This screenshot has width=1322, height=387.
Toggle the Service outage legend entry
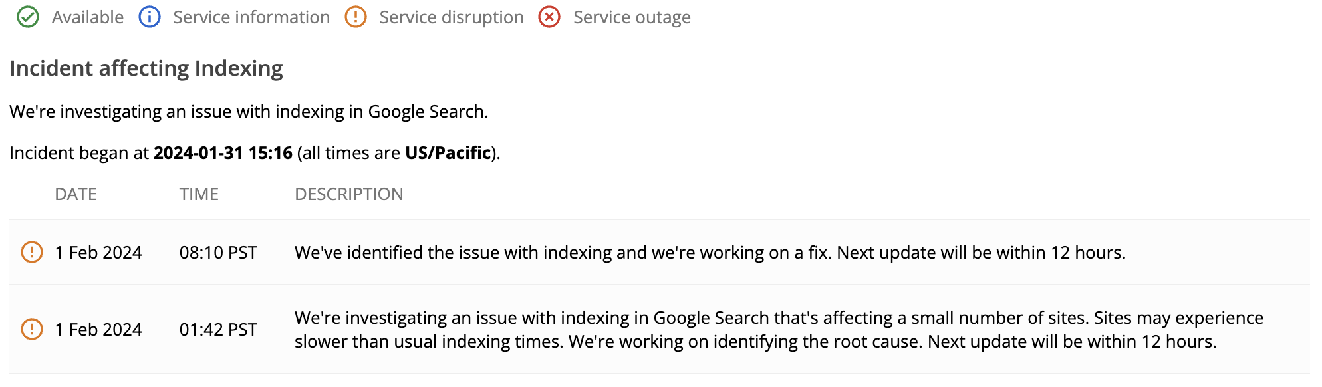632,17
